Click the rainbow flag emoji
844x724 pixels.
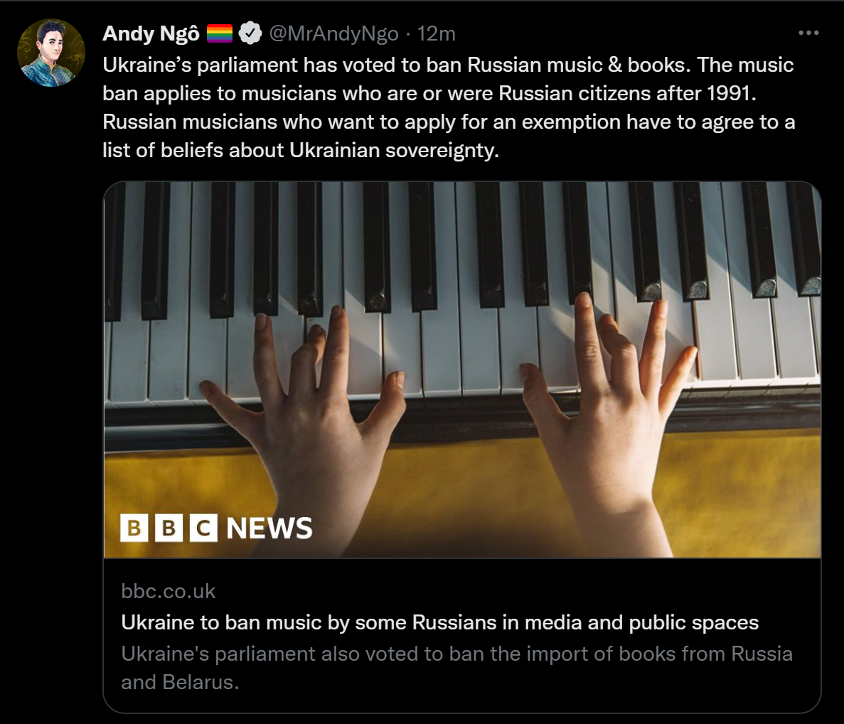pos(220,33)
